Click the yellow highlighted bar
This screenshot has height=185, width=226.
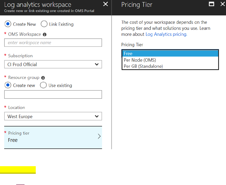18,170
